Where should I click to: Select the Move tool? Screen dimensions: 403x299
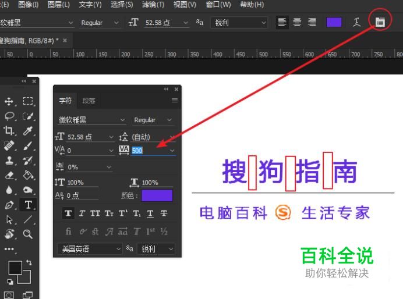tap(9, 101)
